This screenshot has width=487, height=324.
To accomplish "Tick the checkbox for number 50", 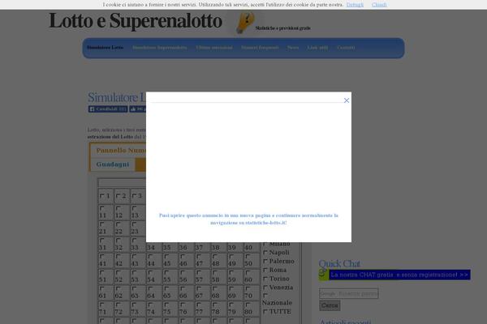I will click(248, 257).
